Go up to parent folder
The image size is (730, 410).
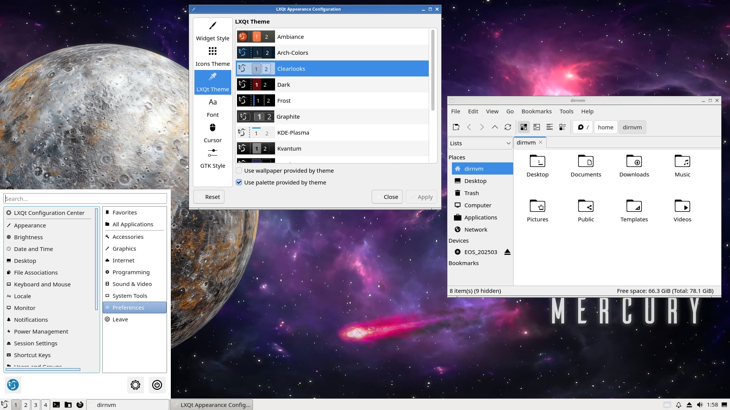click(495, 127)
